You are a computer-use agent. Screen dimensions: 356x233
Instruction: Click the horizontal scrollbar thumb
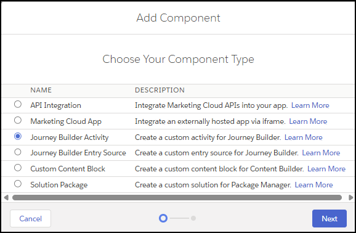click(x=177, y=197)
